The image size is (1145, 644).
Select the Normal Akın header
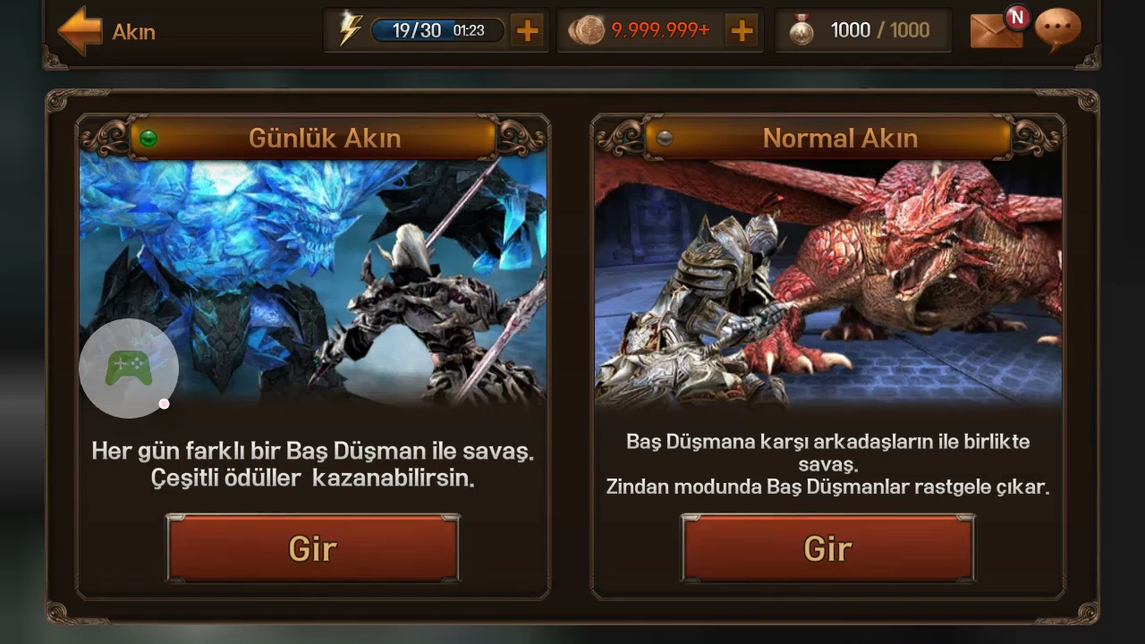[828, 138]
